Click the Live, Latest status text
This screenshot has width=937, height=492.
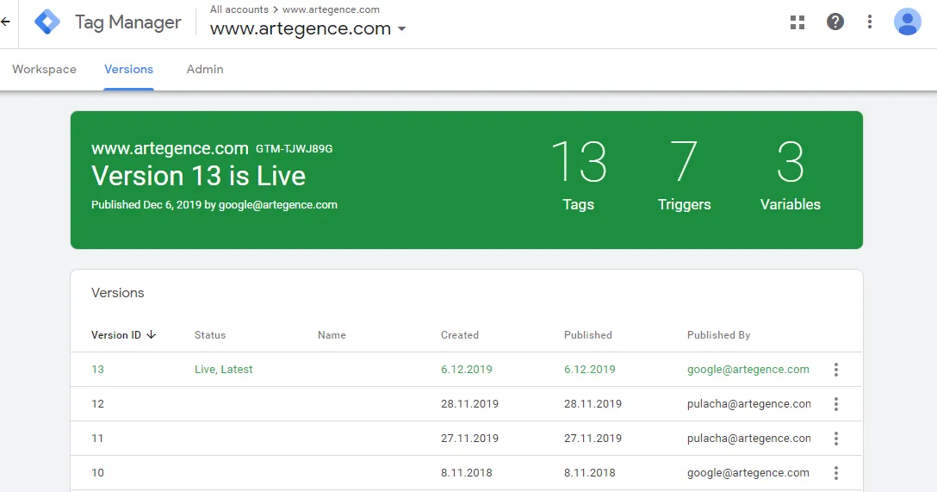pyautogui.click(x=224, y=370)
